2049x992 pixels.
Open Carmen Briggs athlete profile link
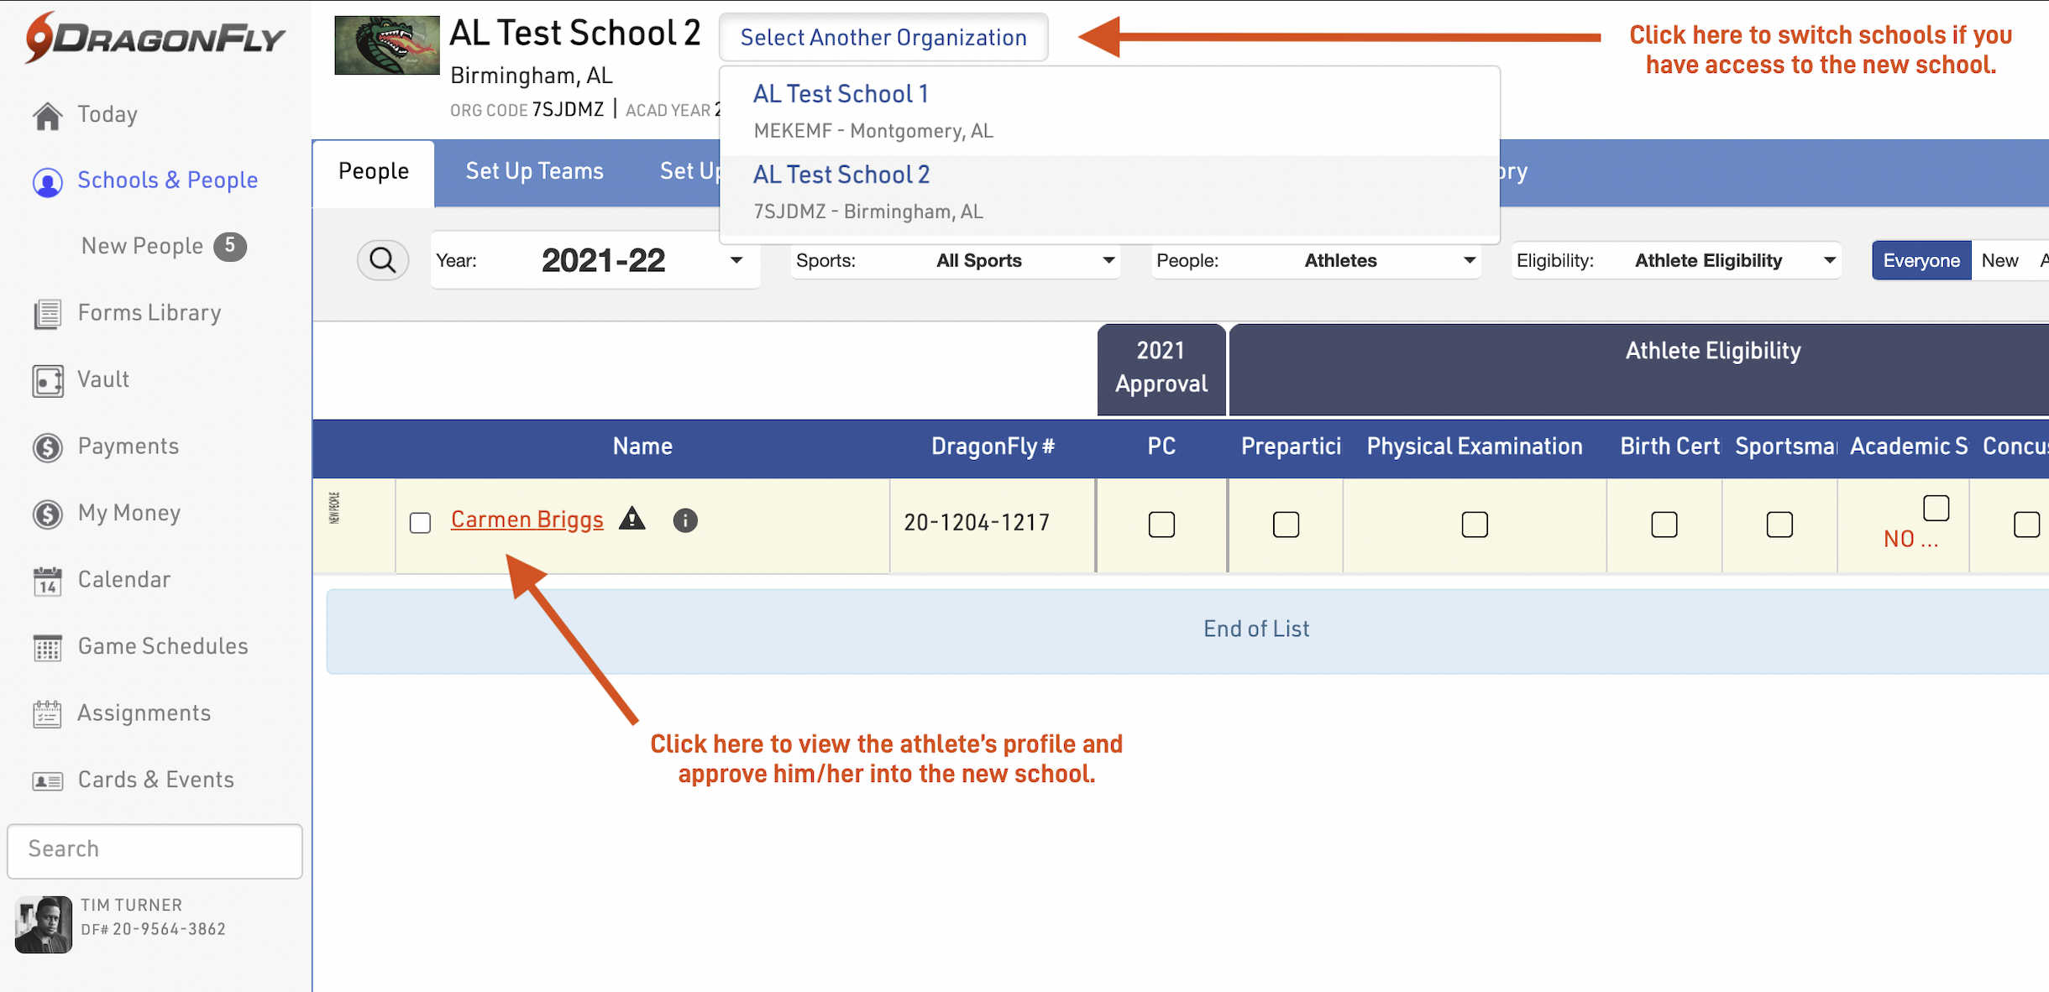(527, 519)
